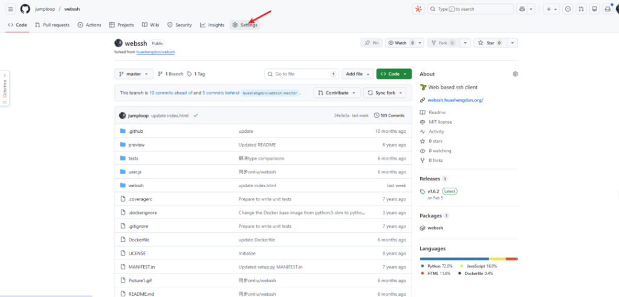The width and height of the screenshot is (619, 297).
Task: Click the jumploop owner link
Action: click(x=45, y=9)
